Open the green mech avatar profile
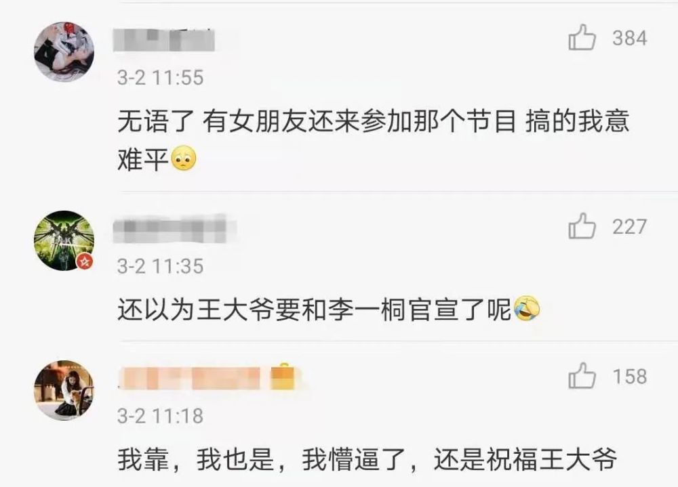Image resolution: width=678 pixels, height=487 pixels. point(64,240)
